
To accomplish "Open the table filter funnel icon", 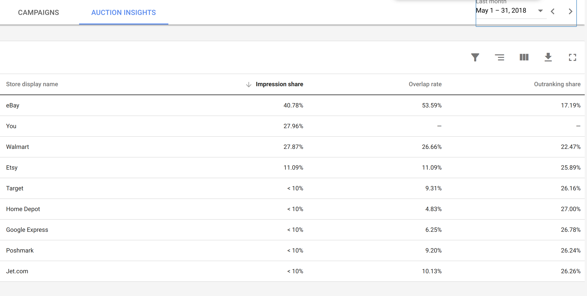I will 475,57.
